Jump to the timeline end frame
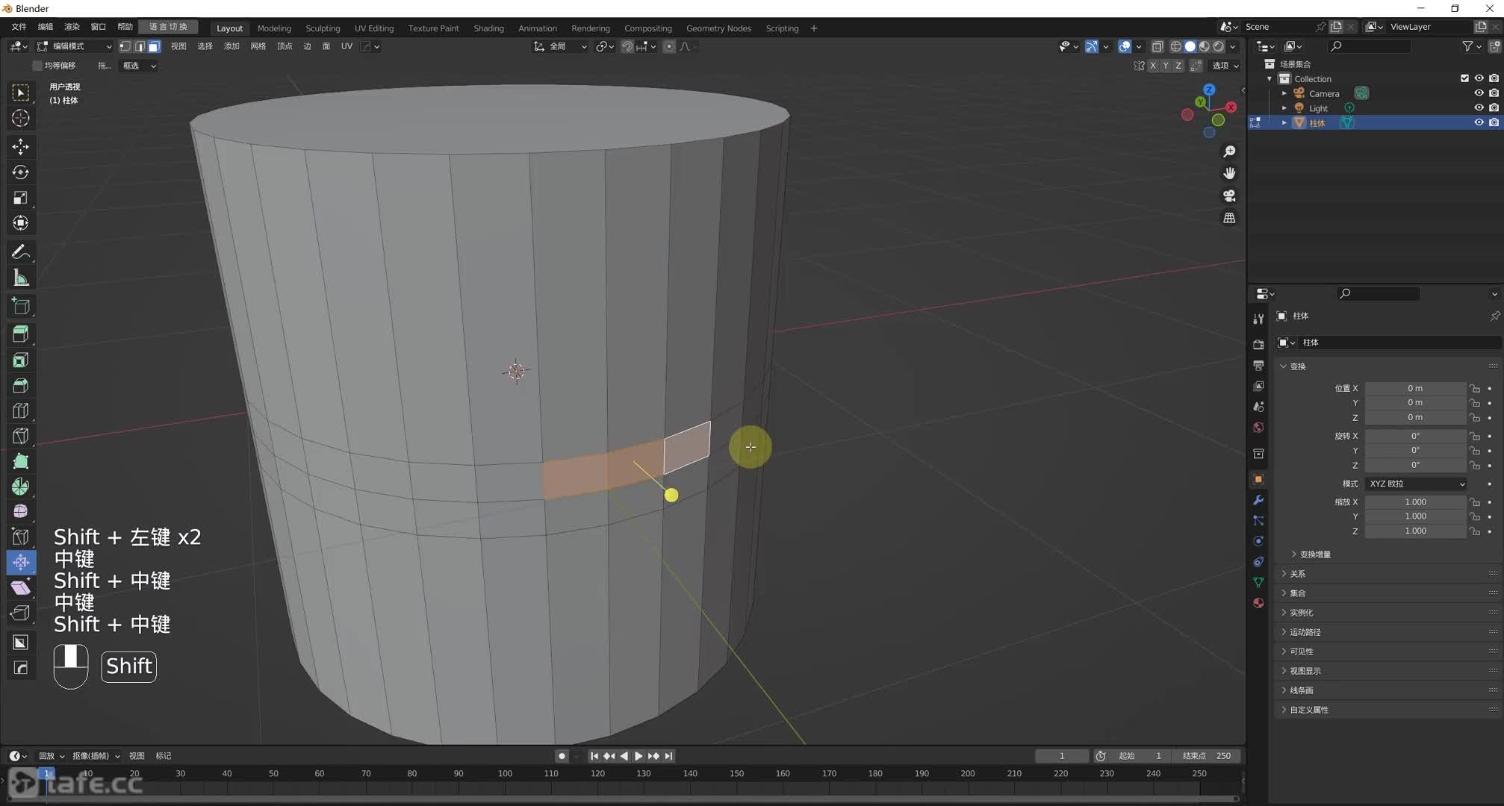 tap(669, 756)
